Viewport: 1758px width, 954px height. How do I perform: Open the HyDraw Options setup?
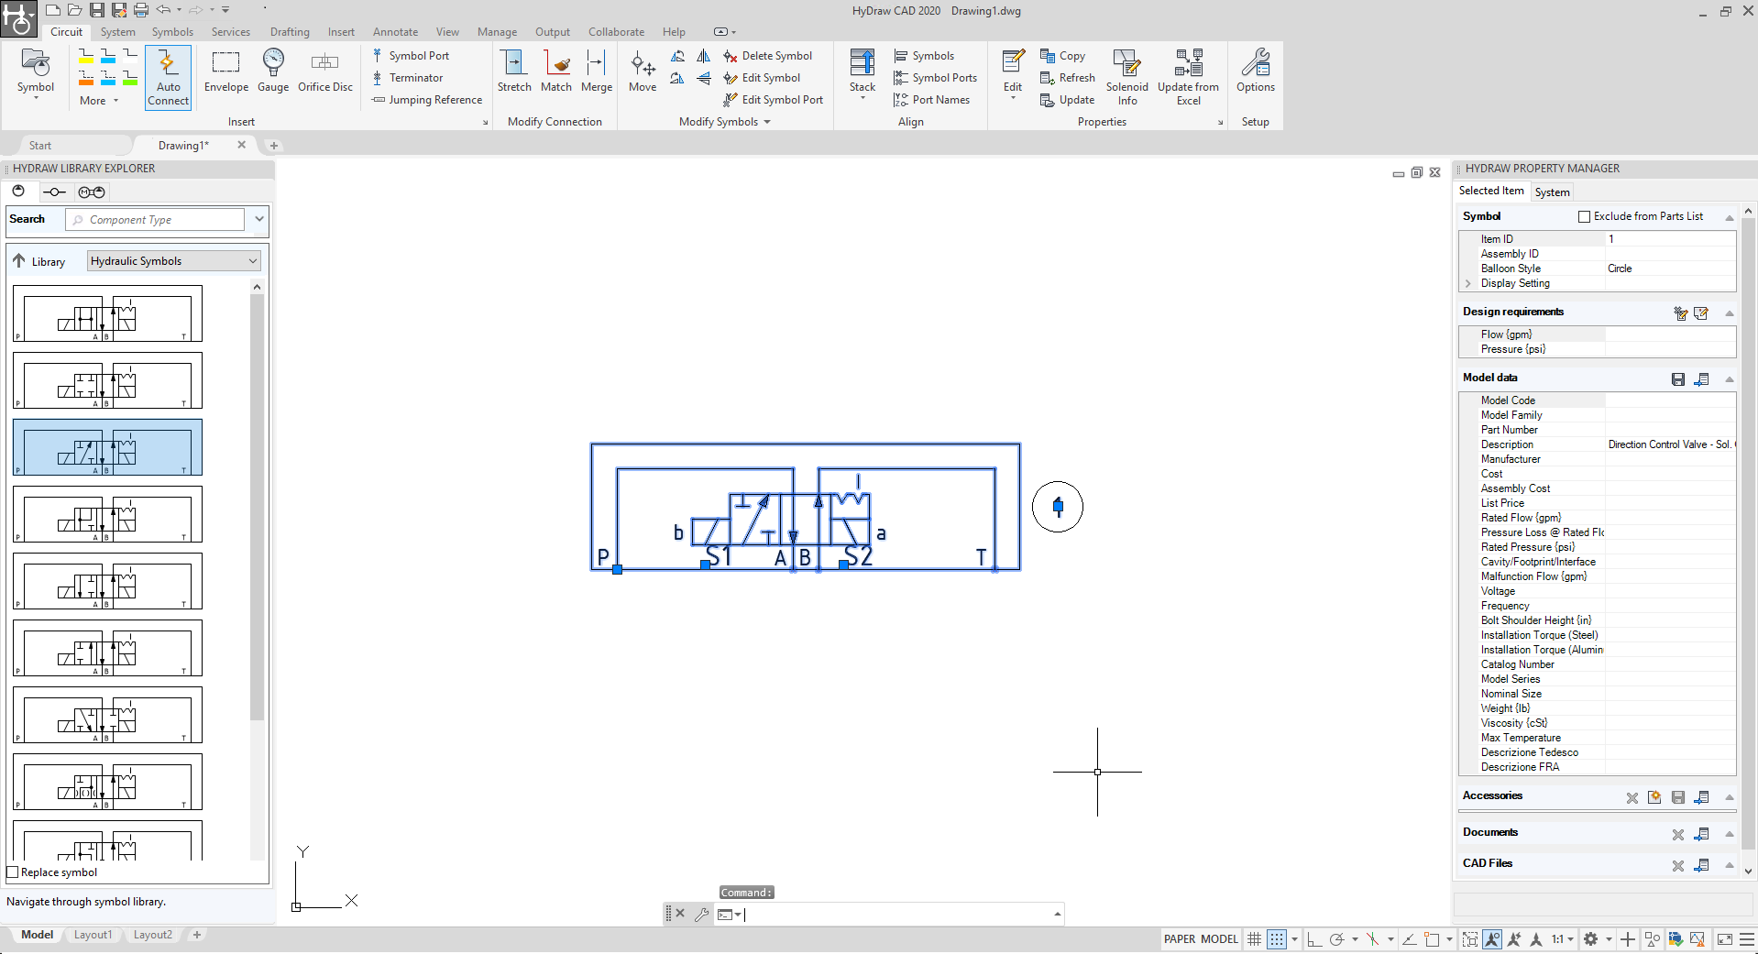pos(1255,71)
